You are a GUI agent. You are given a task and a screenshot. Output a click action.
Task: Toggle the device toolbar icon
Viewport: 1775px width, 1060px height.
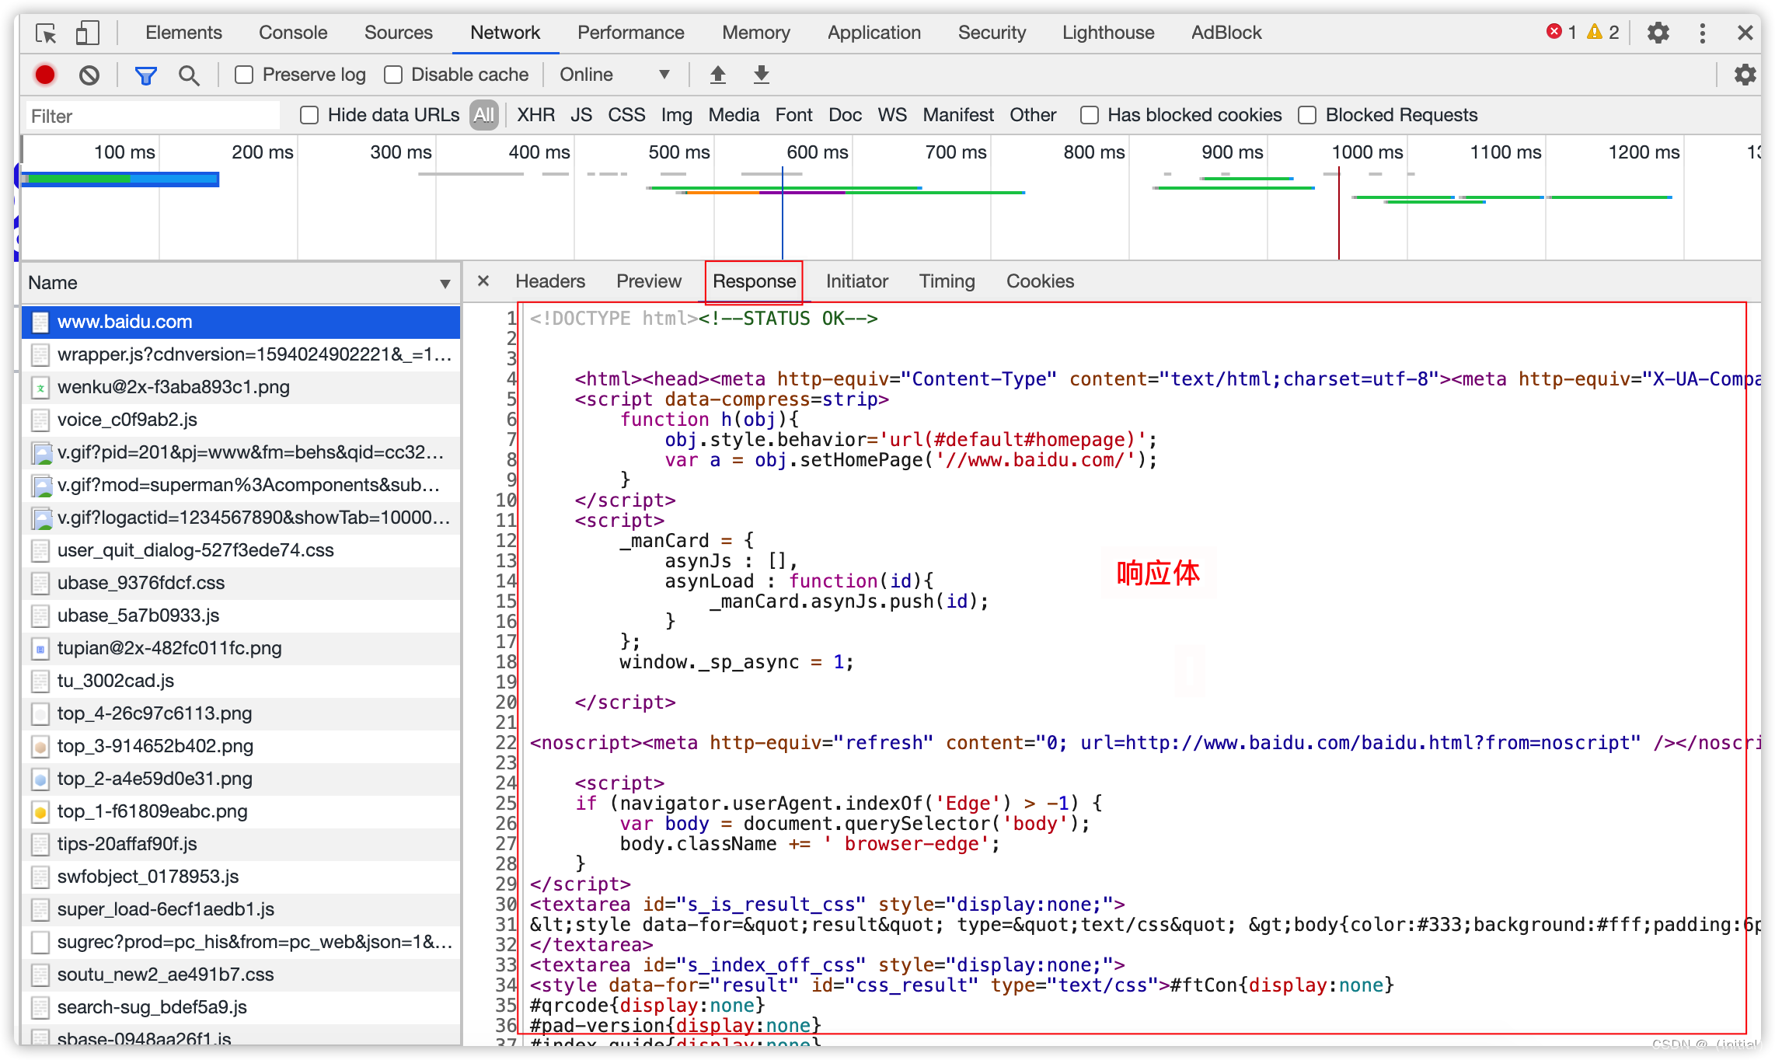pyautogui.click(x=87, y=33)
